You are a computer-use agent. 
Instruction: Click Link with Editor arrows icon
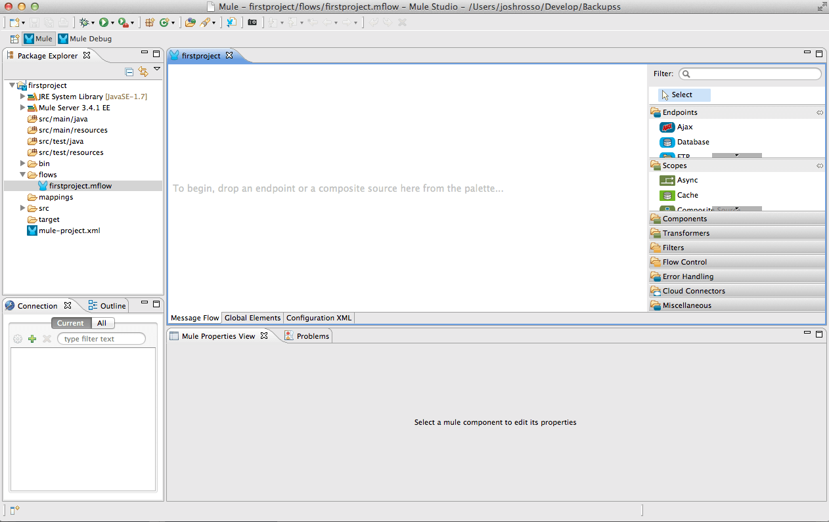143,72
